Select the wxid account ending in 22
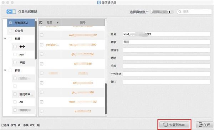Viewport: 214px width, 130px height. (x=83, y=102)
